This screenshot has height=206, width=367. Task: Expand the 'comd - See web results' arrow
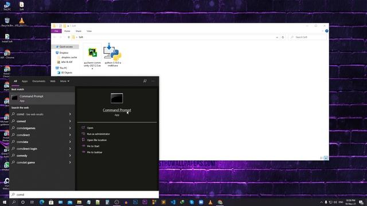(x=70, y=114)
